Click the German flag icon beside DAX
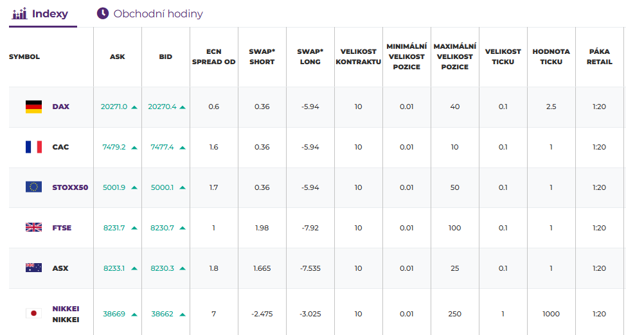The image size is (626, 335). coord(33,107)
